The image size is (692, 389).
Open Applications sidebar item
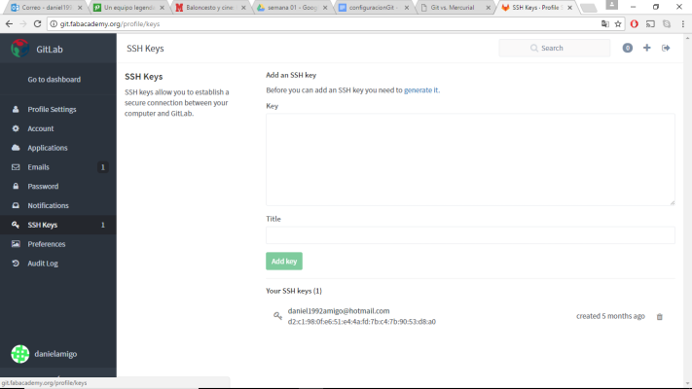57,148
